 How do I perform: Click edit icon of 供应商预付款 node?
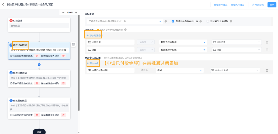point(11,101)
